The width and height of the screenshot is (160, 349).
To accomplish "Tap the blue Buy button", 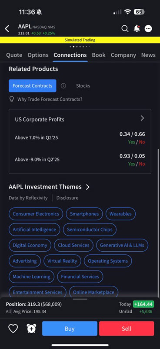I will (70, 328).
